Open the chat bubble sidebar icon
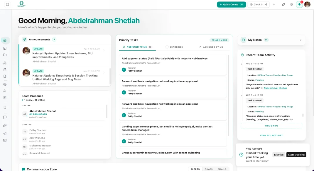The width and height of the screenshot is (314, 171). pyautogui.click(x=5, y=117)
